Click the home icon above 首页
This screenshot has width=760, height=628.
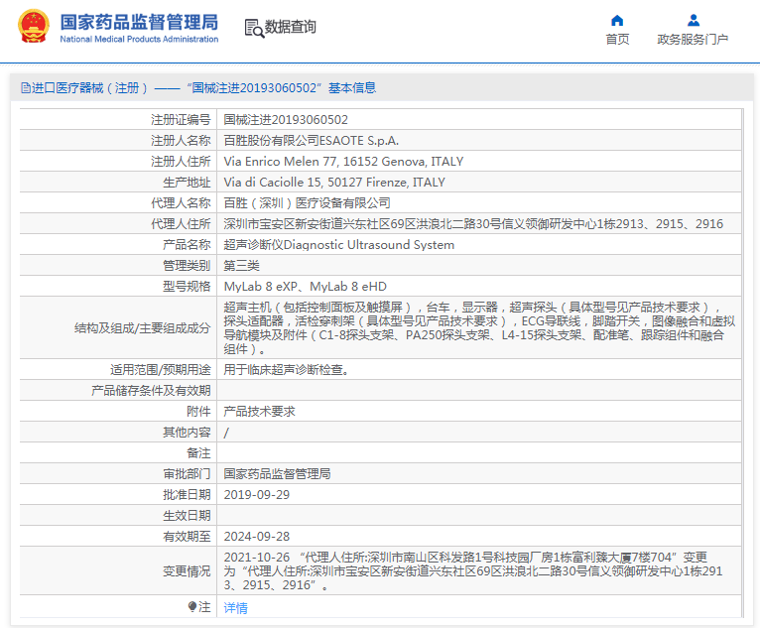coord(617,21)
